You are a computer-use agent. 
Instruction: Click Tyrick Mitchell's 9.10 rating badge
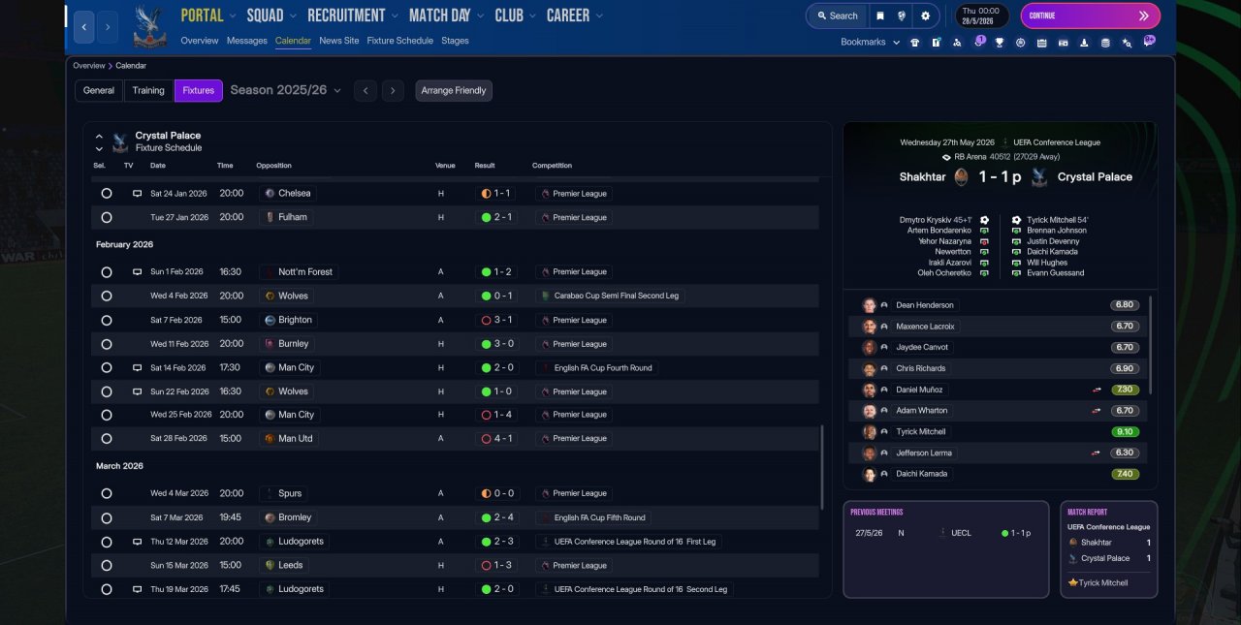click(x=1125, y=432)
